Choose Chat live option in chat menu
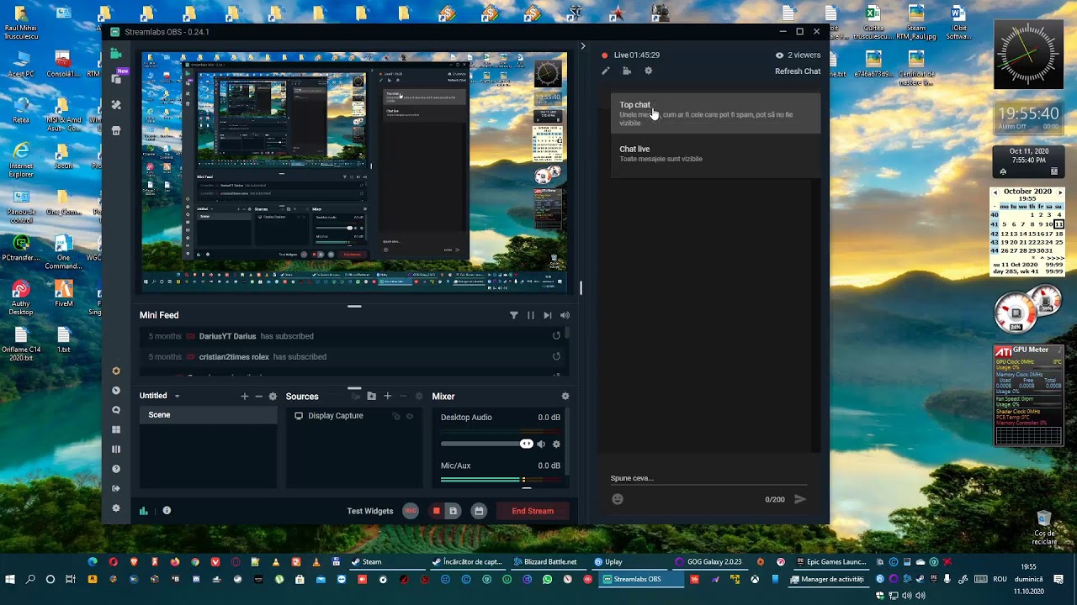 click(x=715, y=155)
